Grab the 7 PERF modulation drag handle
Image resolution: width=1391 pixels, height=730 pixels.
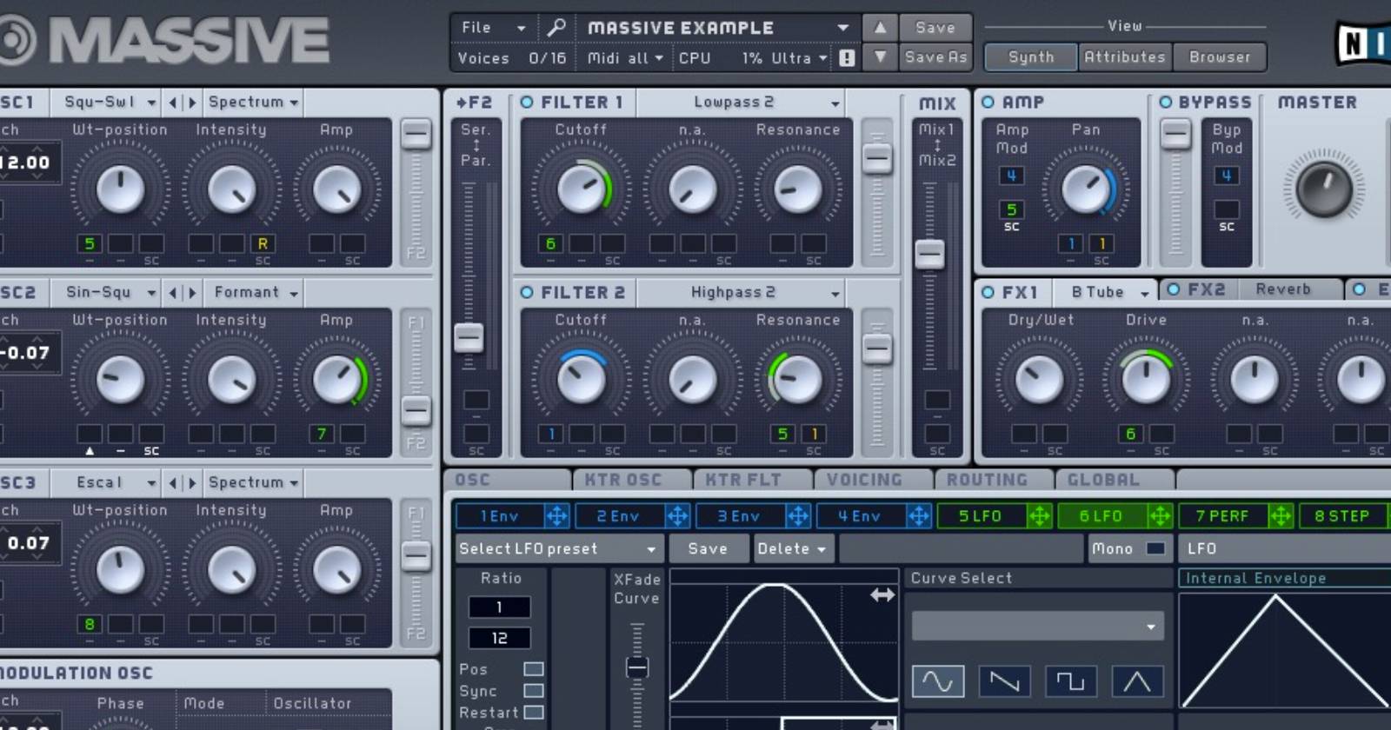[x=1281, y=516]
